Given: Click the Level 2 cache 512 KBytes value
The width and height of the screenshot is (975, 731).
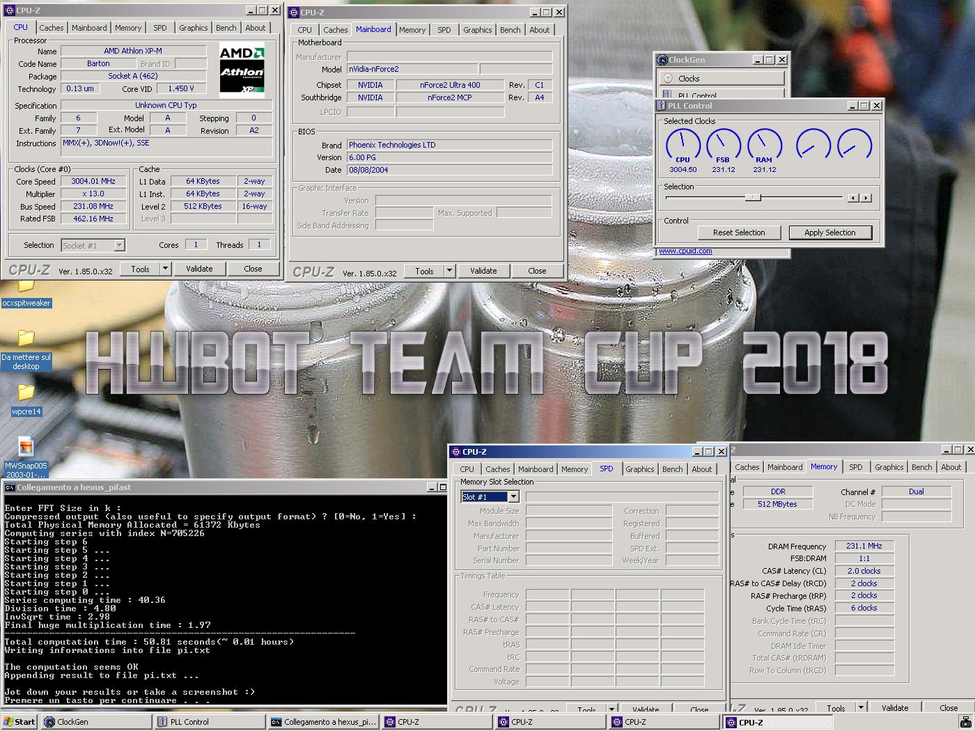Looking at the screenshot, I should pos(203,206).
